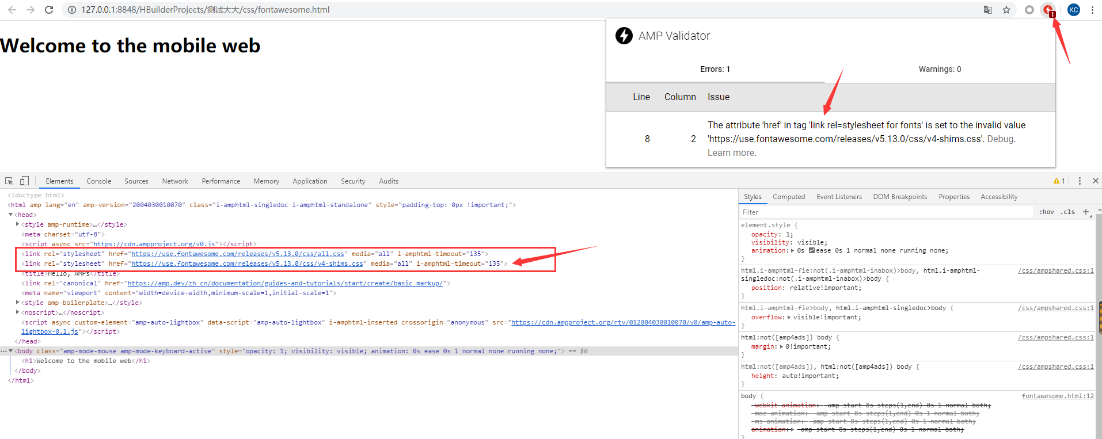Select the element.style opacity value 1

[x=788, y=235]
